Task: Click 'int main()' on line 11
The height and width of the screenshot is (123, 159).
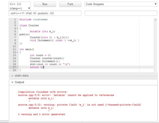Action: point(27,49)
